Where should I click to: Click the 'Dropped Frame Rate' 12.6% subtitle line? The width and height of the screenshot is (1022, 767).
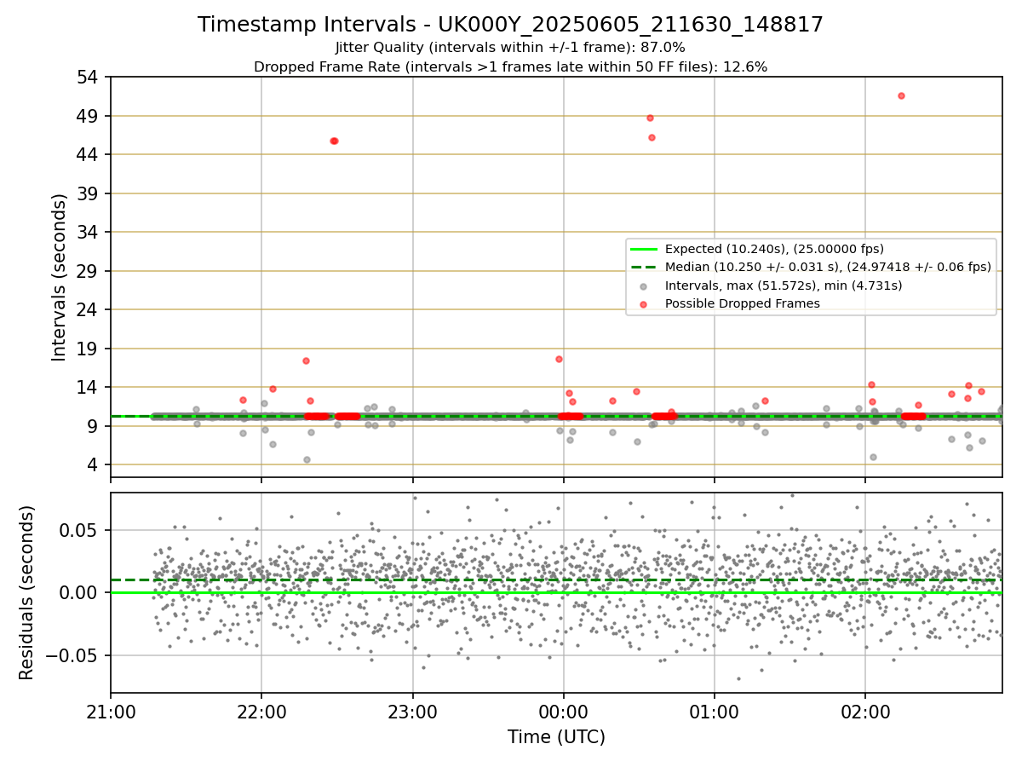click(x=510, y=66)
